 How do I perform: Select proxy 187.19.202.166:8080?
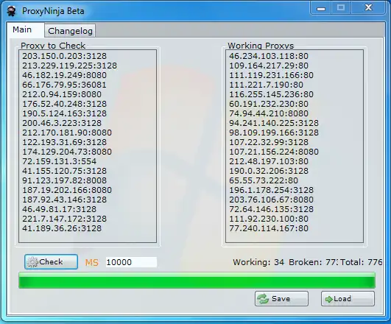[67, 190]
